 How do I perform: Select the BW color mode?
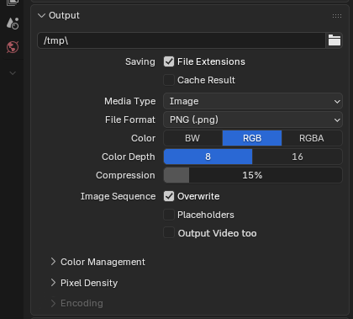pyautogui.click(x=192, y=138)
